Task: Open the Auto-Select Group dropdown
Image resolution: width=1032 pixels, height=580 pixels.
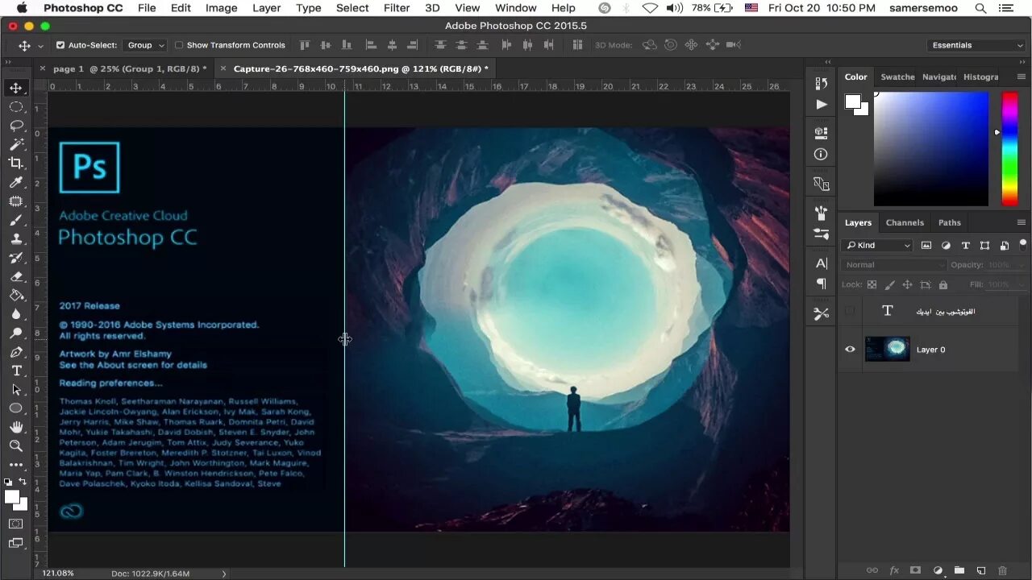Action: coord(146,45)
